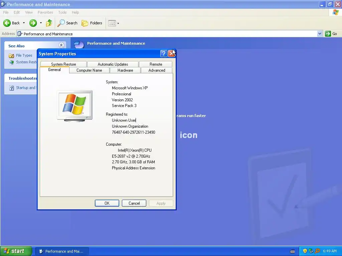
Task: Open the Startup and Shutdown troubleshooter link
Action: [26, 88]
